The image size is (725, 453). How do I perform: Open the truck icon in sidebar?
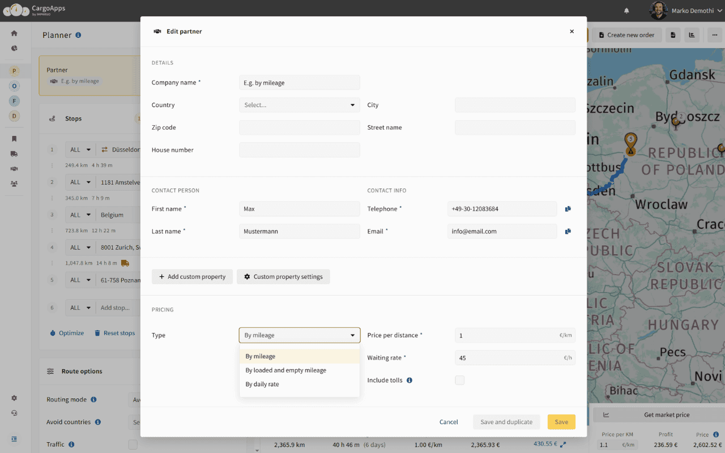14,153
